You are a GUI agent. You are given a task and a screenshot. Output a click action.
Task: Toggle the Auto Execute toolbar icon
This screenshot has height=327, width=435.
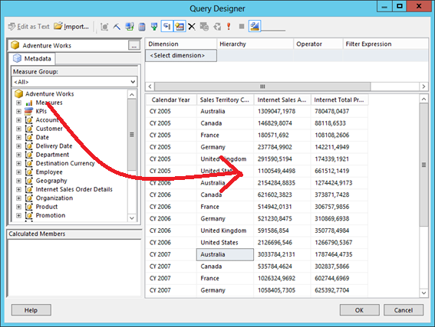pos(167,27)
